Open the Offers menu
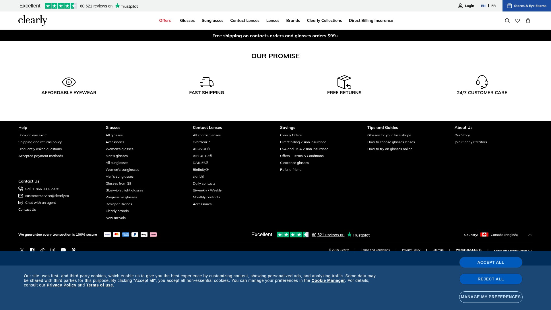551x310 pixels. 165,20
